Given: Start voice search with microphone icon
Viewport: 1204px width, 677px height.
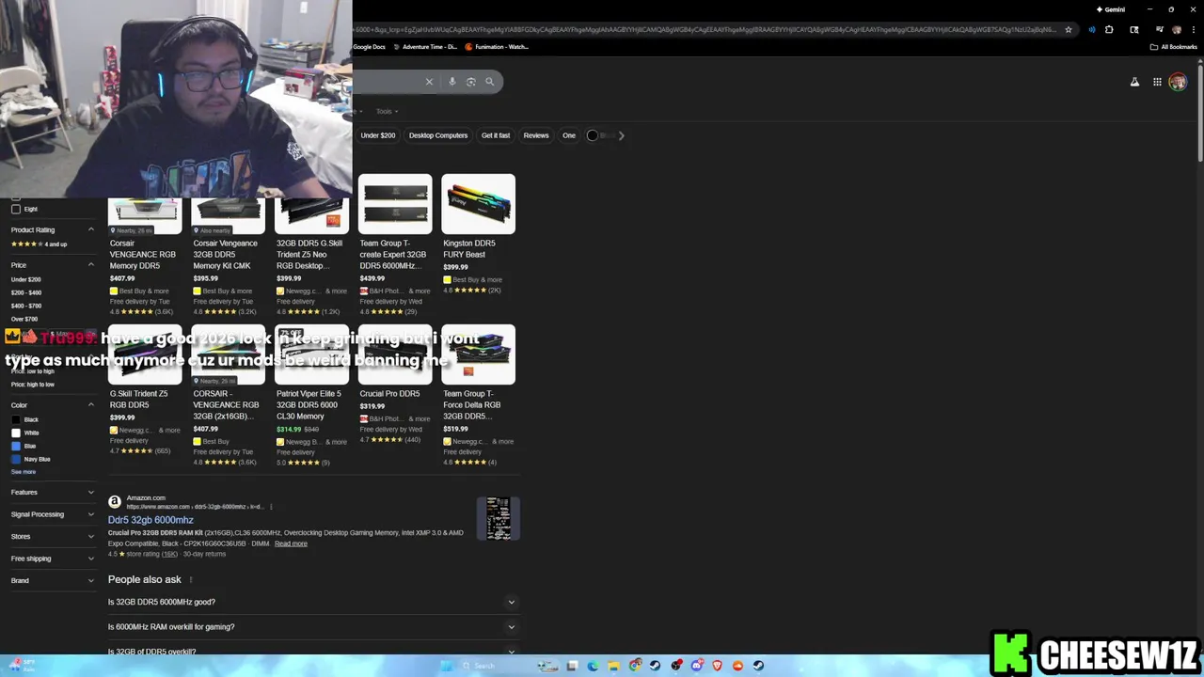Looking at the screenshot, I should click(x=451, y=82).
